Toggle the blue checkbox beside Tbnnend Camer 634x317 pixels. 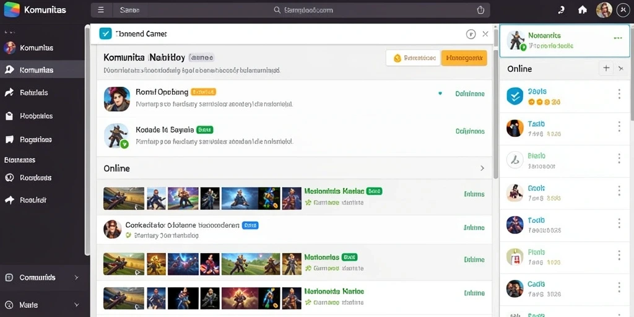point(105,33)
